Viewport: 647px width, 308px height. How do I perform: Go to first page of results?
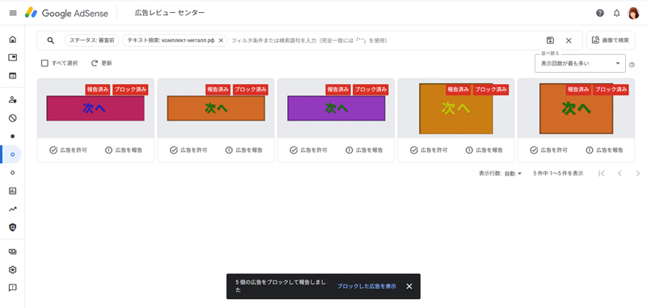click(x=602, y=174)
